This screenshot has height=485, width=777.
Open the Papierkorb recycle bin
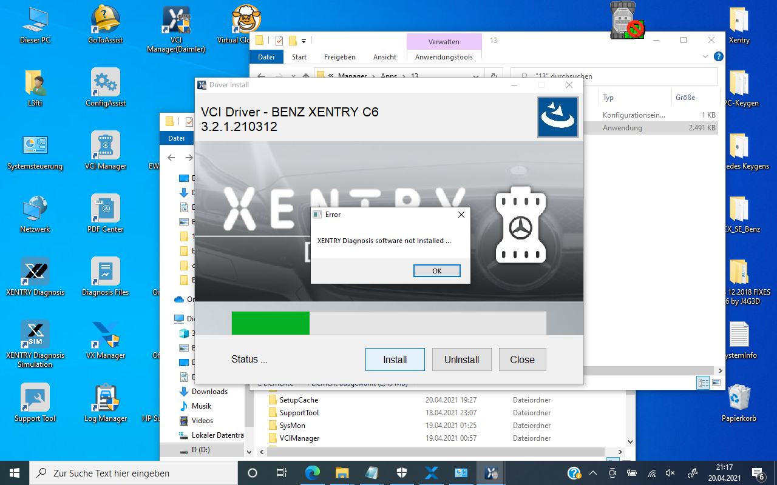click(739, 403)
